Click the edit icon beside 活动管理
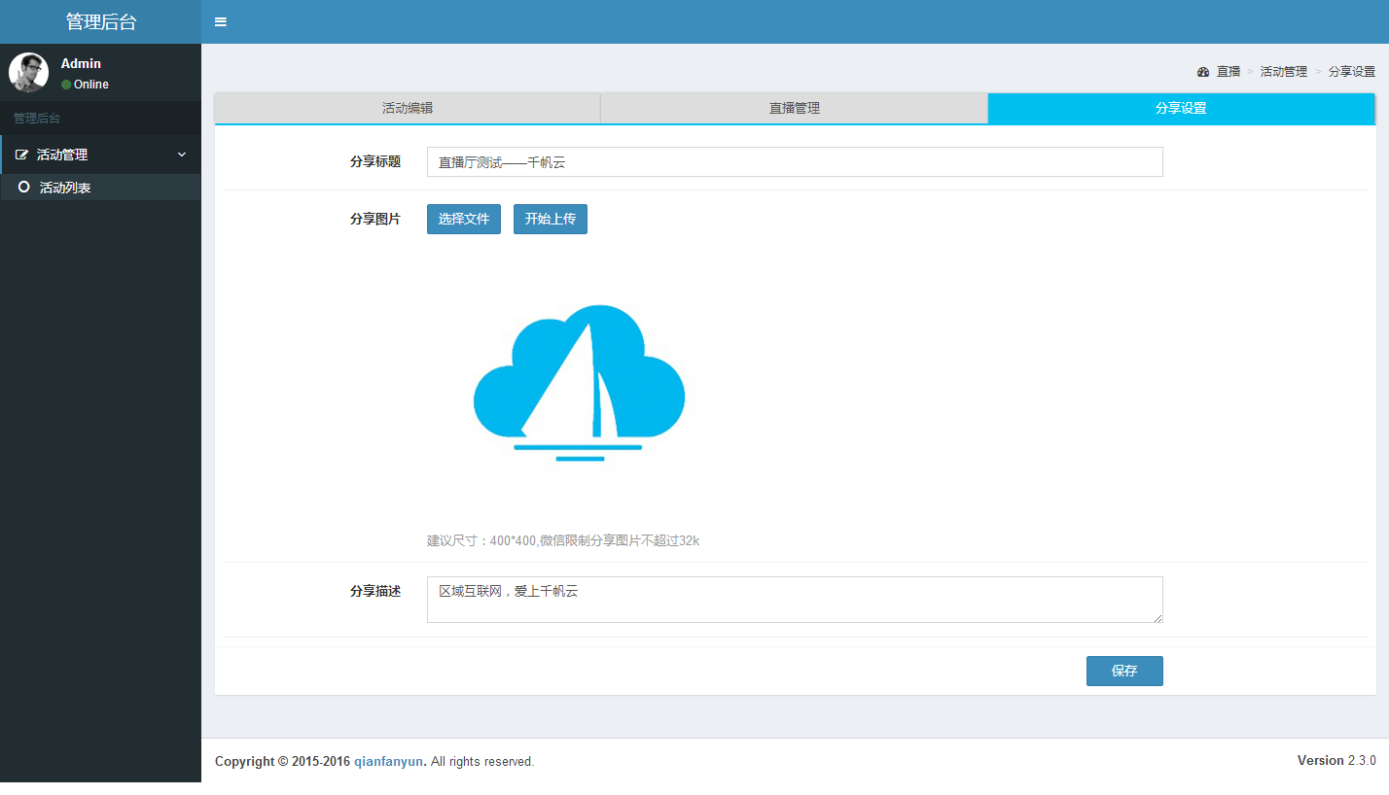The image size is (1389, 795). (x=21, y=156)
